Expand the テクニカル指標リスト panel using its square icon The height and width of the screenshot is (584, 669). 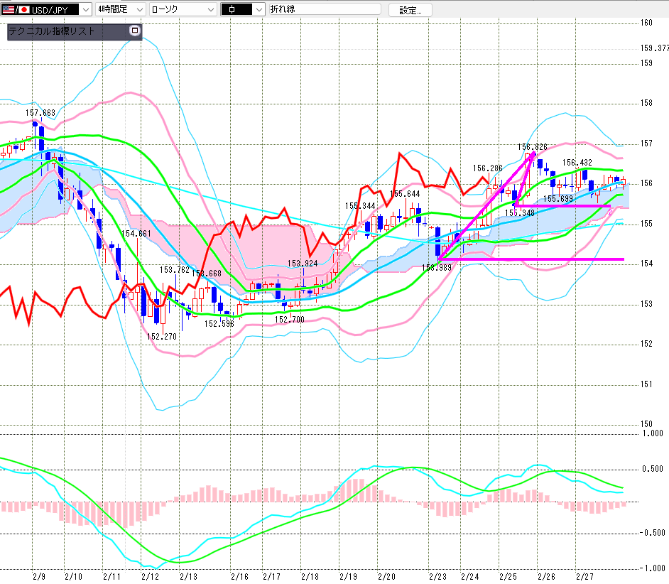click(x=135, y=31)
